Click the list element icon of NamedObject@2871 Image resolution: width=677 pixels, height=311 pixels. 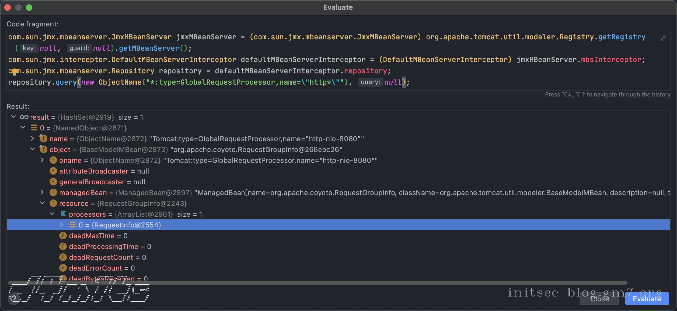(34, 128)
